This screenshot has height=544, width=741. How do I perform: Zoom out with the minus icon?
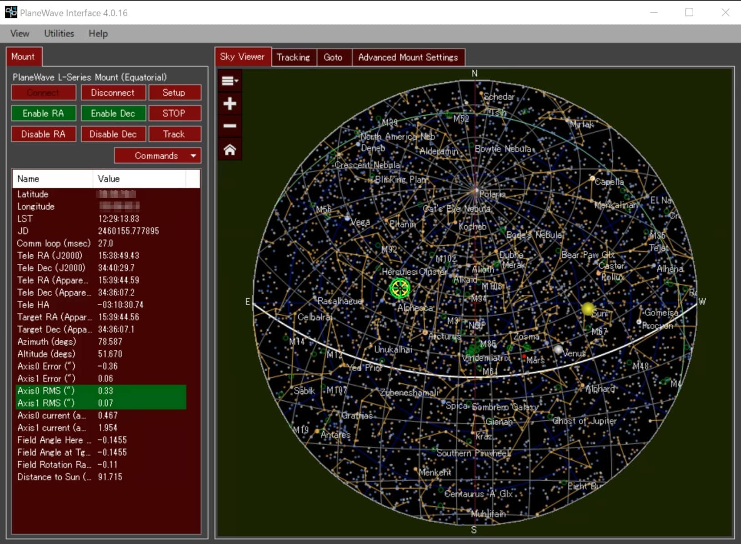pos(230,126)
